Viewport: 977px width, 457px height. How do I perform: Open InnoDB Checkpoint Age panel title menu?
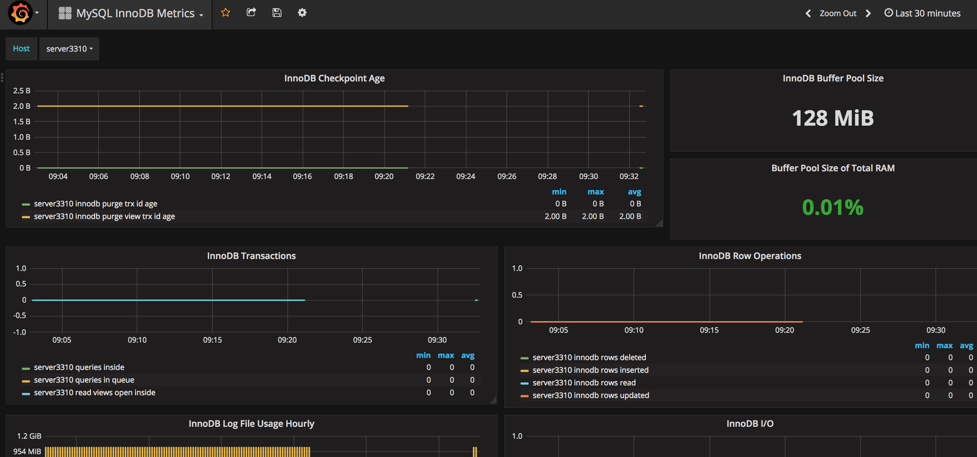tap(334, 78)
